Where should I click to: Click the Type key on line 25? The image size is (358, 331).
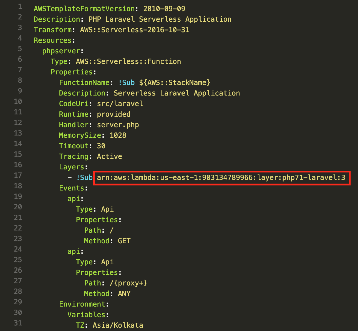(x=84, y=262)
